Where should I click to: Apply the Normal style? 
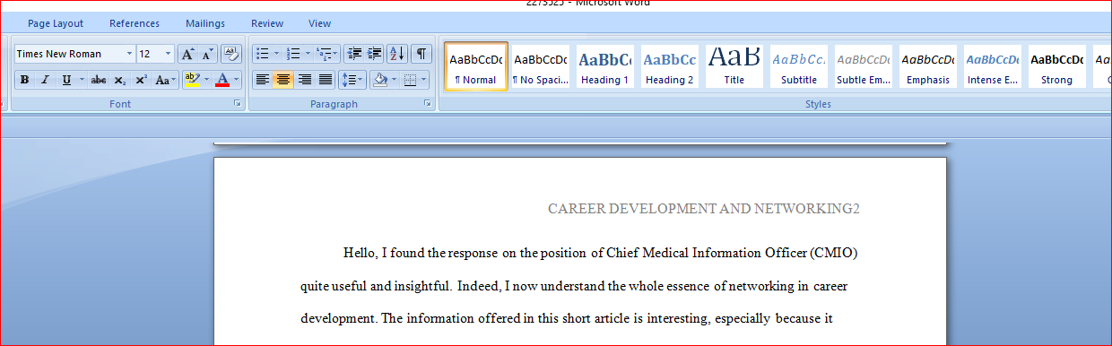pyautogui.click(x=475, y=66)
